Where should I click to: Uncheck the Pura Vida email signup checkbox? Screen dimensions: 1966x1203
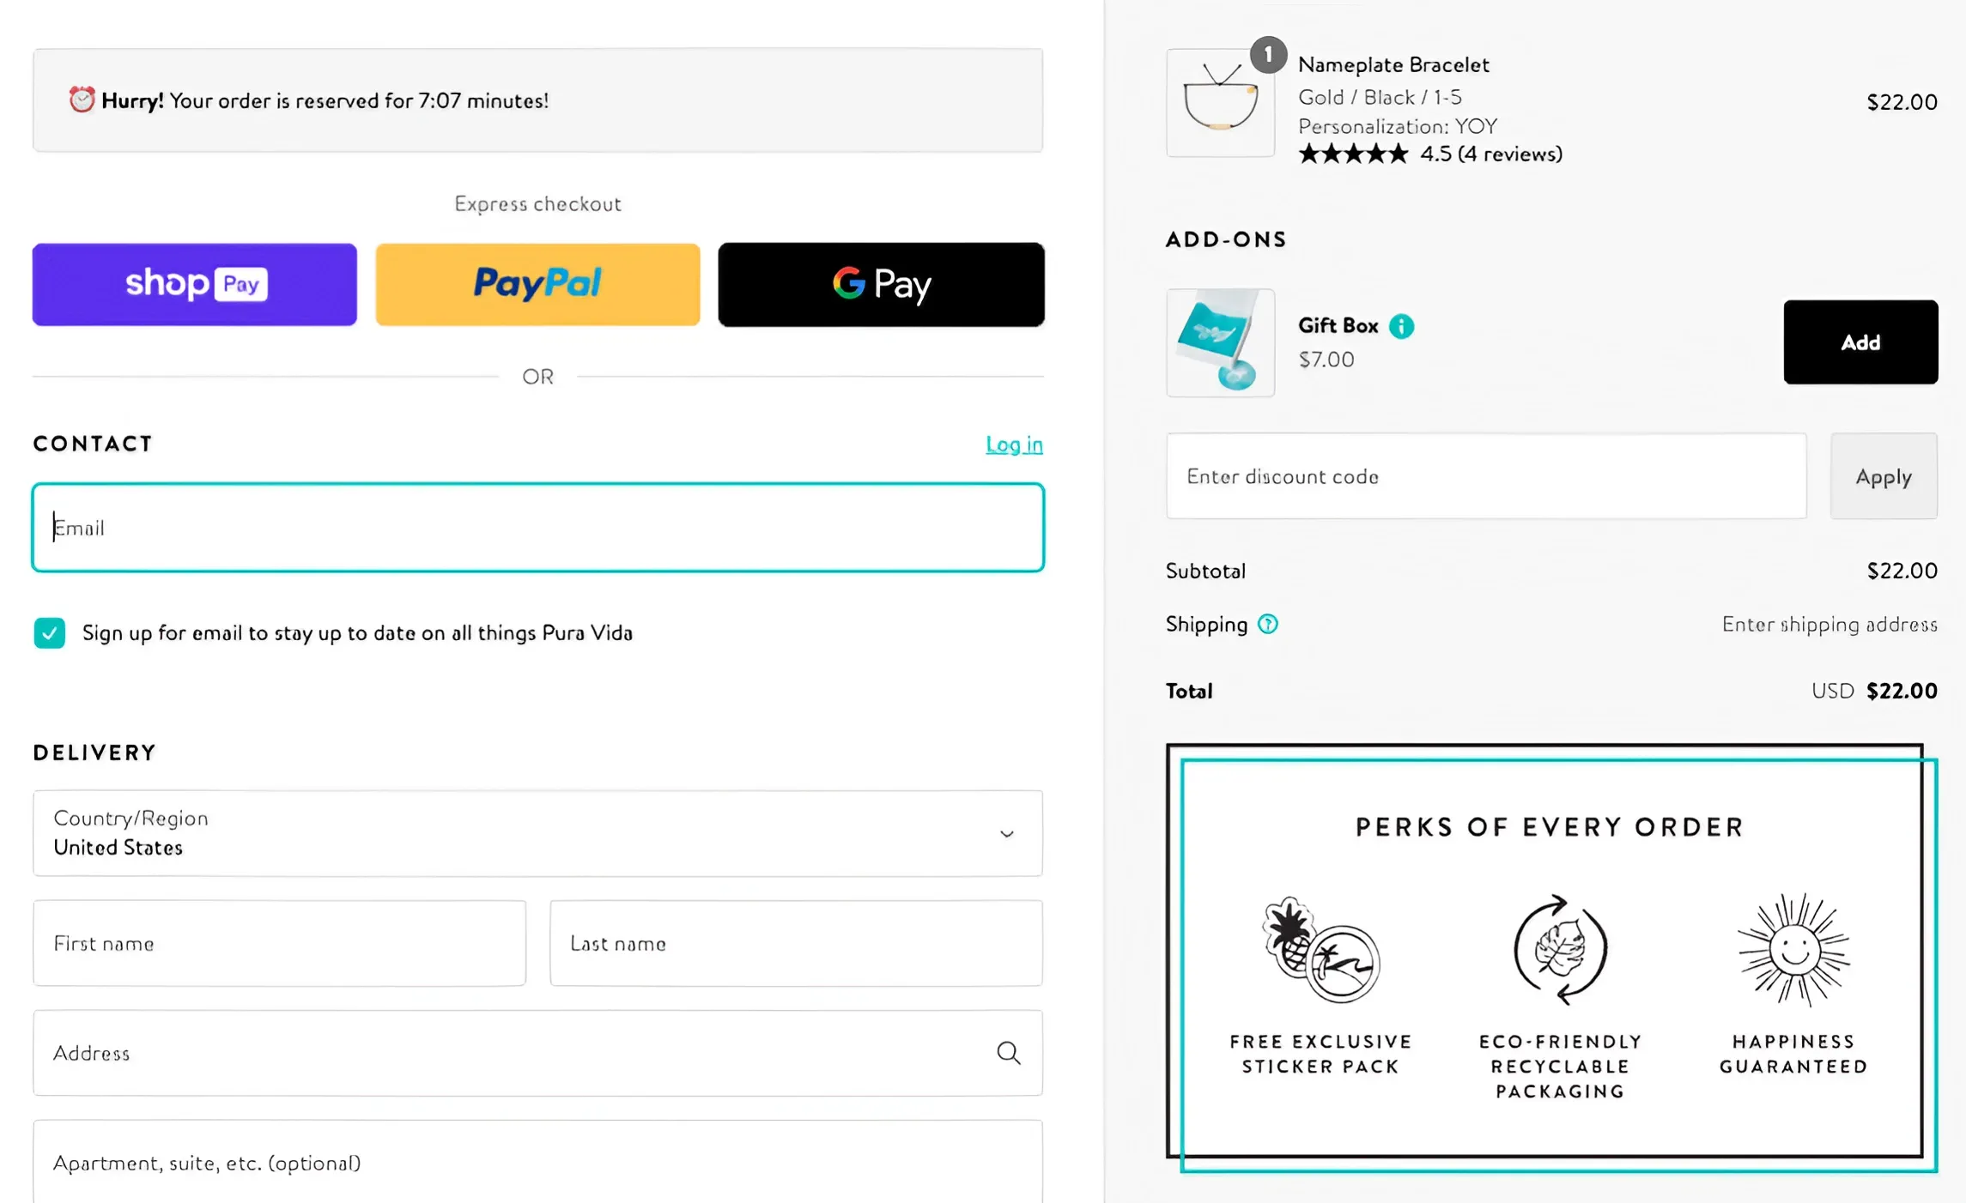tap(50, 633)
